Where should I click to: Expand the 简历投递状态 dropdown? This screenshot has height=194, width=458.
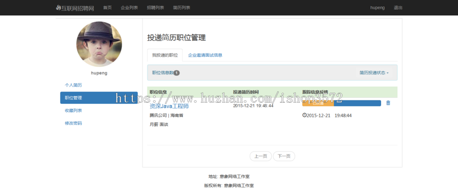tap(374, 73)
